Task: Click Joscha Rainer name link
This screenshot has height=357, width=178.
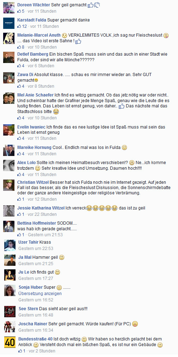Action: 33,324
